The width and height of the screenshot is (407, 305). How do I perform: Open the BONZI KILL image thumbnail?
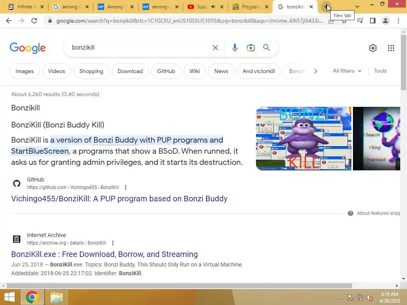[x=303, y=139]
